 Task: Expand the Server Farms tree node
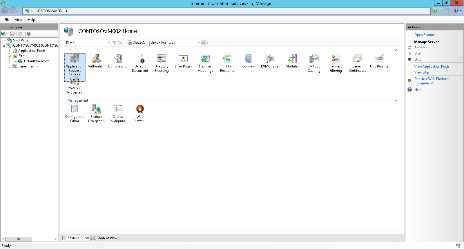pos(10,67)
